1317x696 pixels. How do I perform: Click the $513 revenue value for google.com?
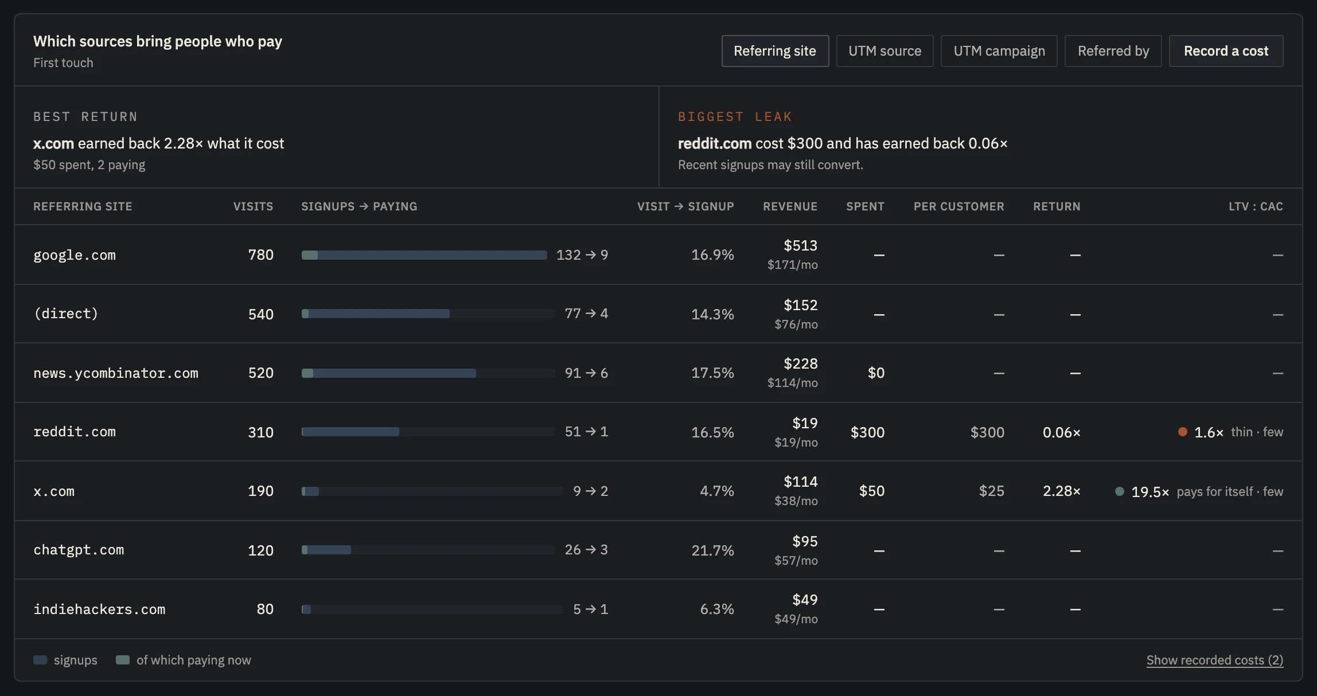[800, 245]
